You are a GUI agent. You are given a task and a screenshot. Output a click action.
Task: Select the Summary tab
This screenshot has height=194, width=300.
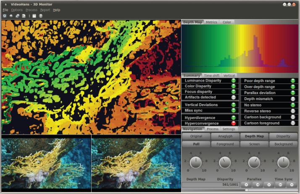[x=192, y=75]
